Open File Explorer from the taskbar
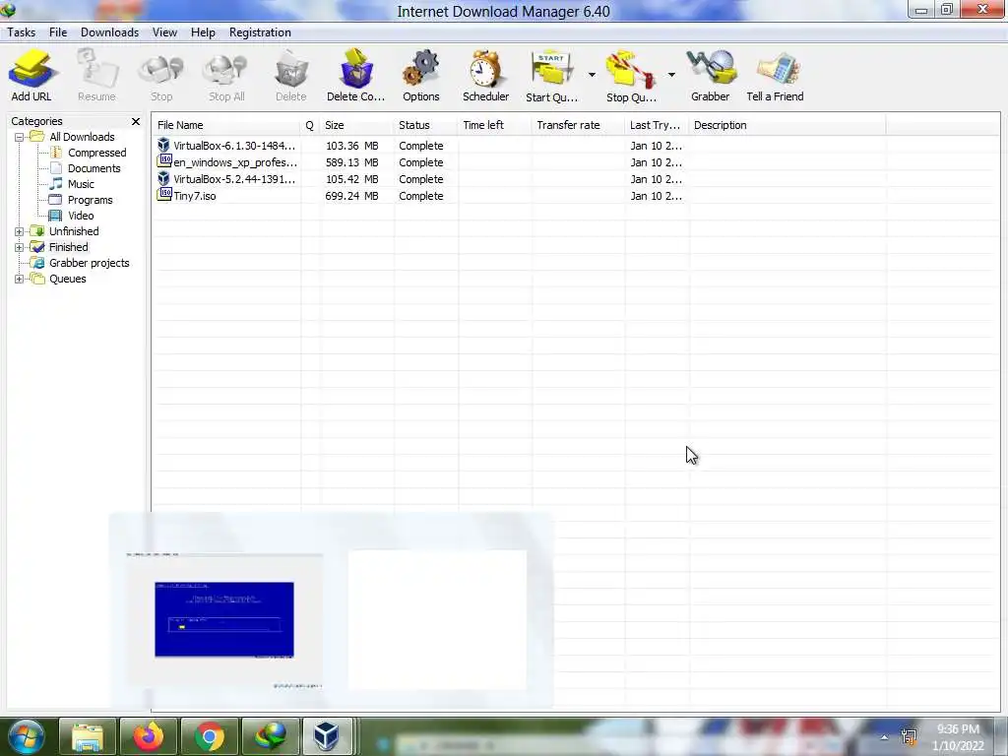 (x=88, y=736)
